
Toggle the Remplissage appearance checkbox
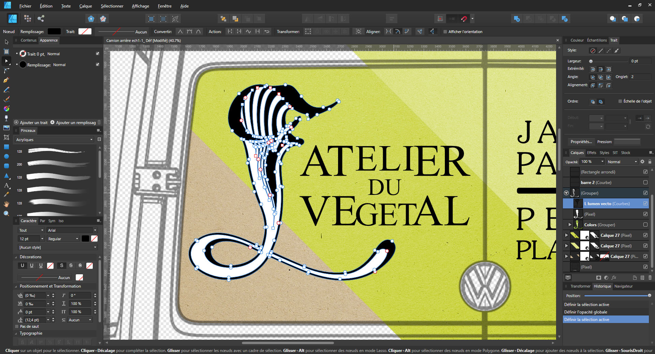pos(98,65)
